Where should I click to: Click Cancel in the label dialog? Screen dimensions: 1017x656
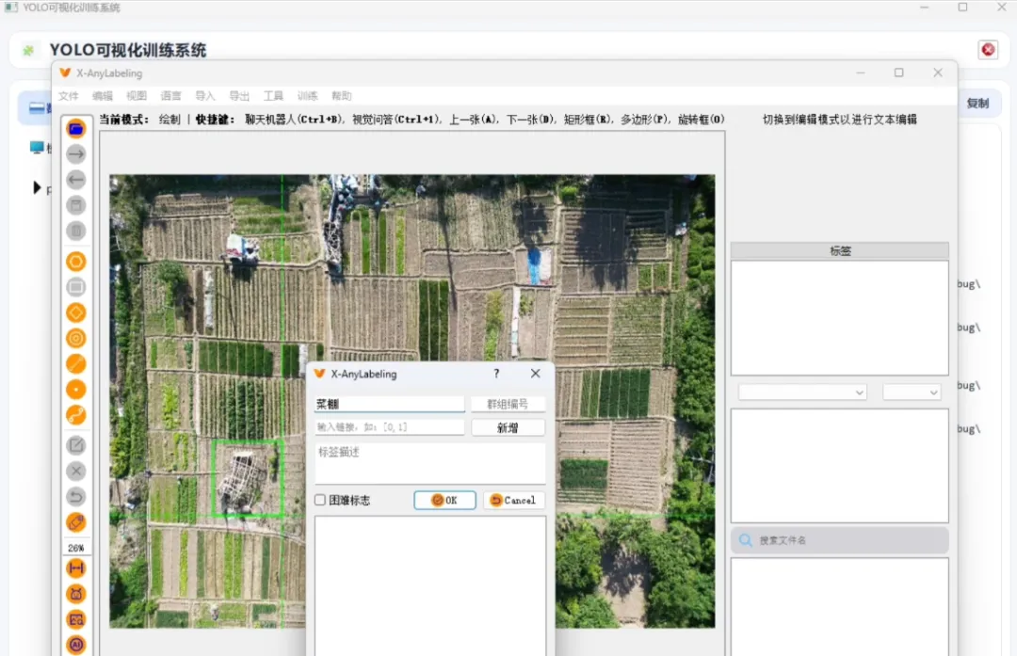tap(513, 500)
